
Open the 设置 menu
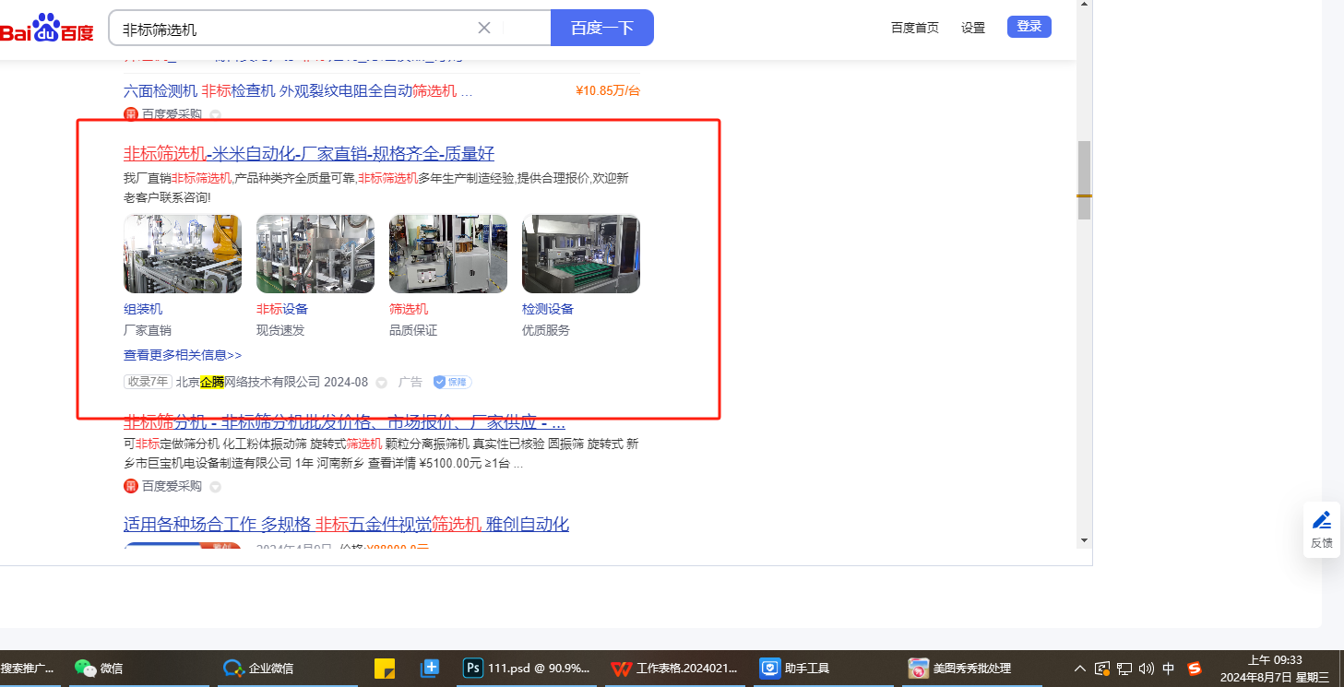click(973, 28)
